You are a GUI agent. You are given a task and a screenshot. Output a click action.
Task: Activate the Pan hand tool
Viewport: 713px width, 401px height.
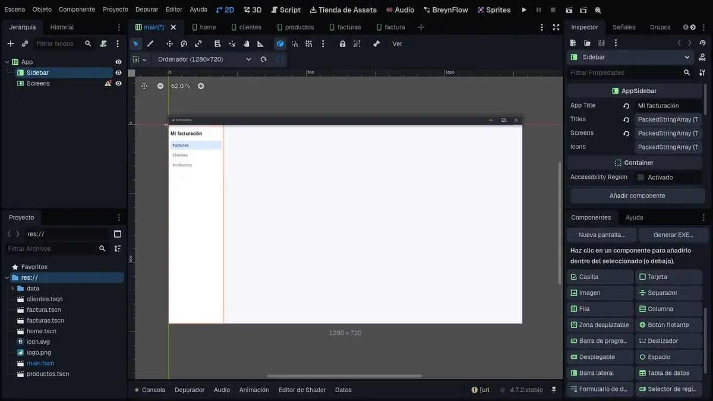point(246,44)
